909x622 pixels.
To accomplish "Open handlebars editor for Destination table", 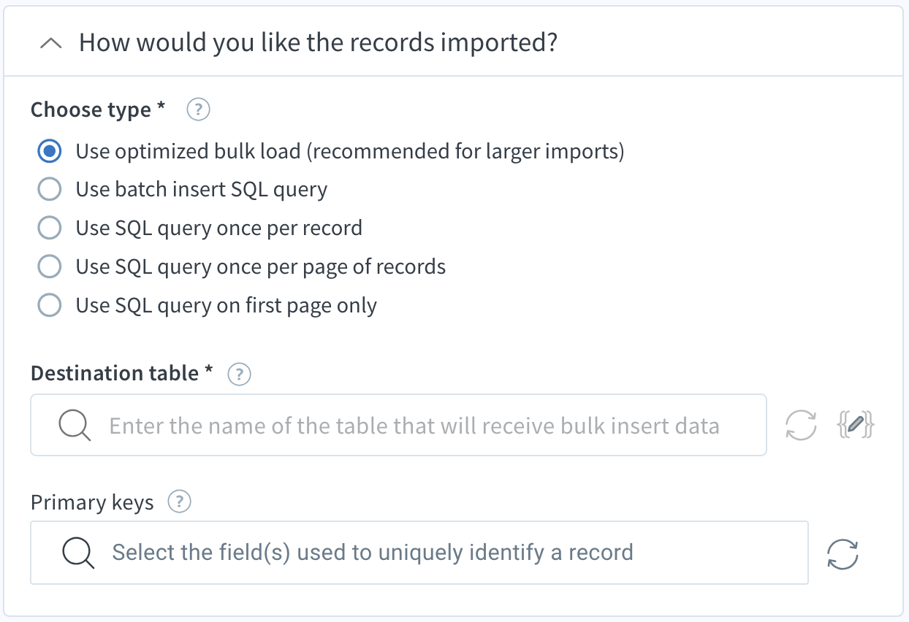I will pos(854,426).
